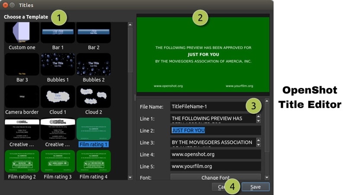
Task: Click the Line 5 field www.yourfilm.org
Action: pyautogui.click(x=215, y=166)
